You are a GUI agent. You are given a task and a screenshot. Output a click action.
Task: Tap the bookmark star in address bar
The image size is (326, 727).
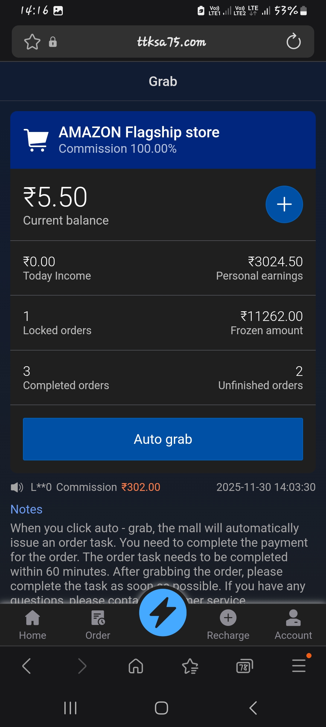pos(32,42)
